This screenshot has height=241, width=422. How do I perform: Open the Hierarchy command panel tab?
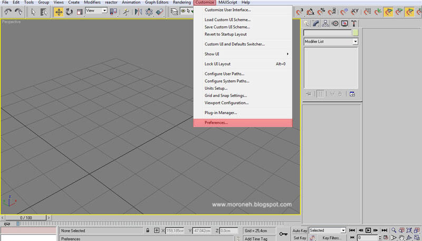tap(325, 24)
